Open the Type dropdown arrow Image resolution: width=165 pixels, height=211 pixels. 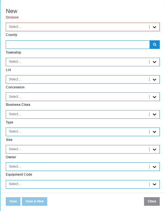point(155,132)
